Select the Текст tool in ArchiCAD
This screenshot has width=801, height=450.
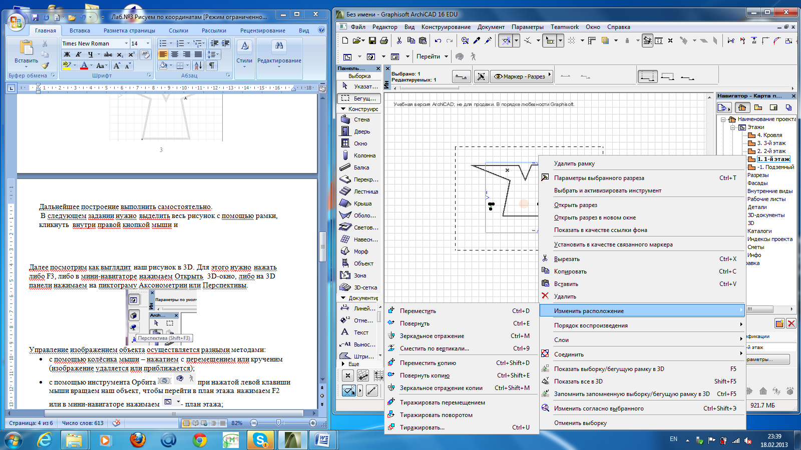click(357, 332)
